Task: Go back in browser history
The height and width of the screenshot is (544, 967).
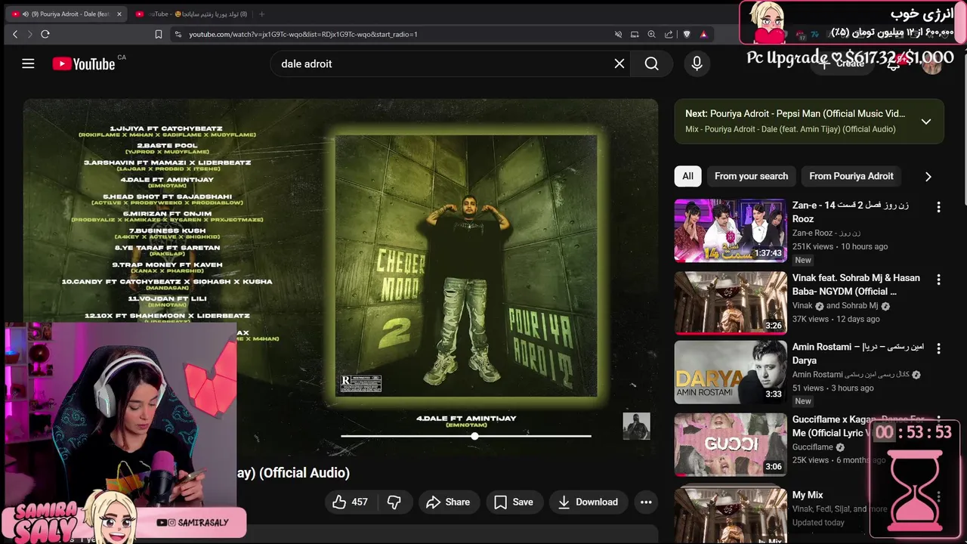Action: point(15,34)
